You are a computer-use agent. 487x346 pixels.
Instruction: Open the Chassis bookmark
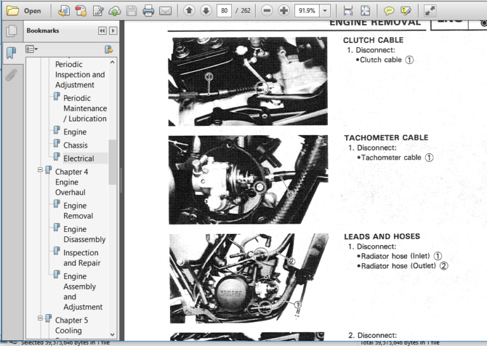75,145
